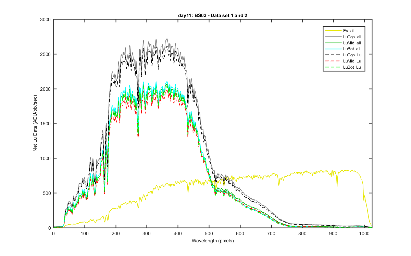Image resolution: width=411 pixels, height=256 pixels.
Task: Click the x-axis tick label 400
Action: coord(178,233)
